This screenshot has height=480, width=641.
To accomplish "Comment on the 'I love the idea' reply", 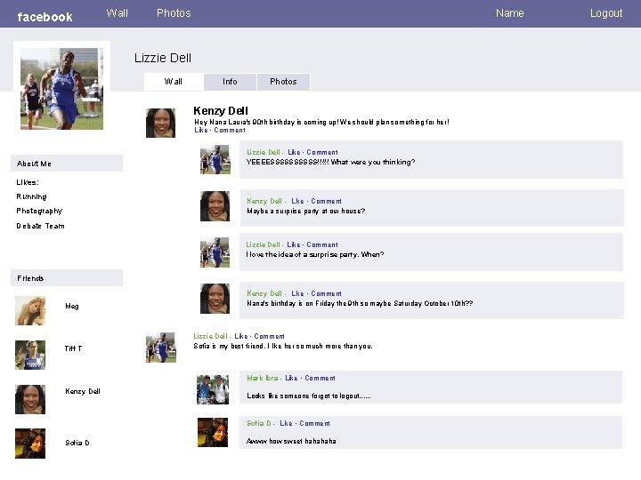I will (322, 244).
